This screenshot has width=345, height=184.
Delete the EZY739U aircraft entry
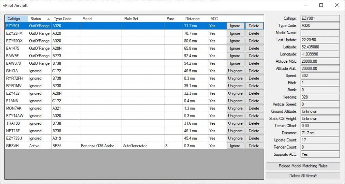coord(254,139)
